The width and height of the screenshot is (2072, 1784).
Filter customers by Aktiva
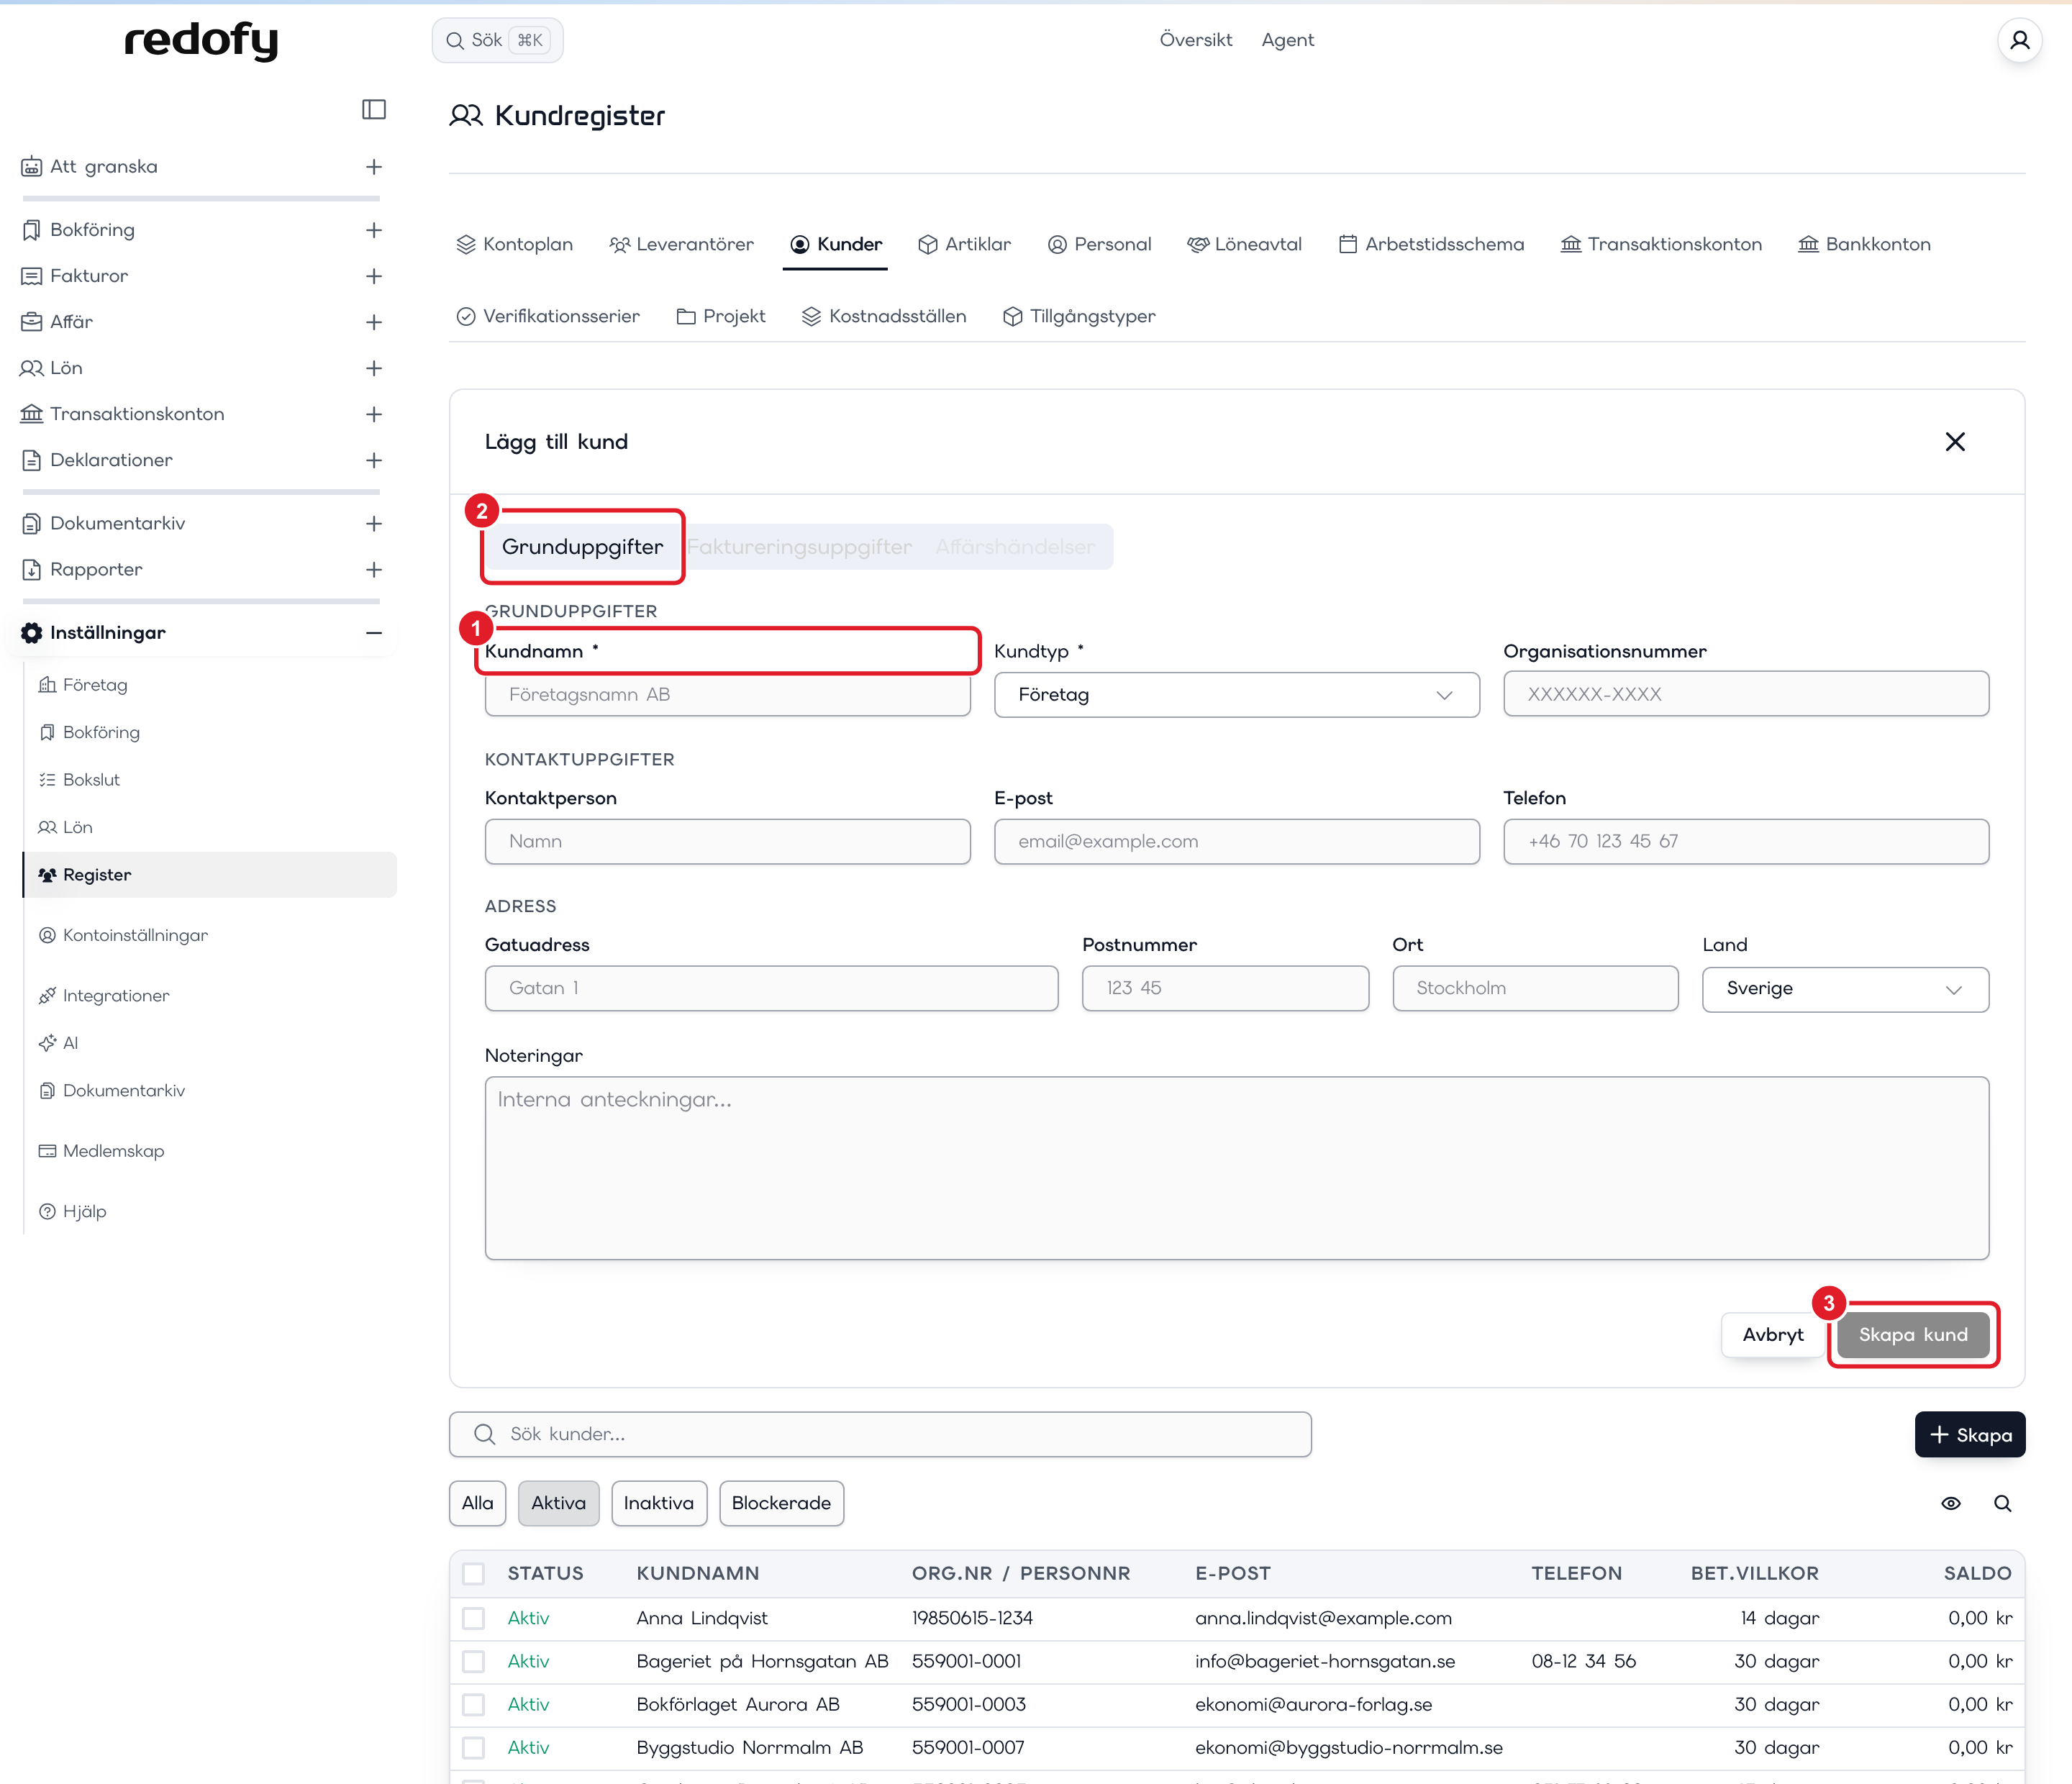[x=558, y=1503]
